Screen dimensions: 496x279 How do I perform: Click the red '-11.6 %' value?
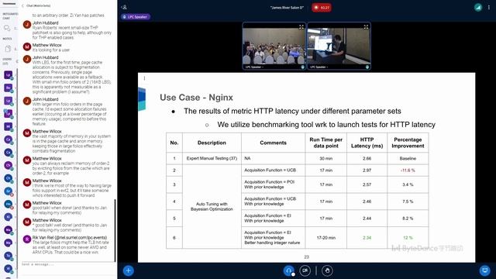408,170
